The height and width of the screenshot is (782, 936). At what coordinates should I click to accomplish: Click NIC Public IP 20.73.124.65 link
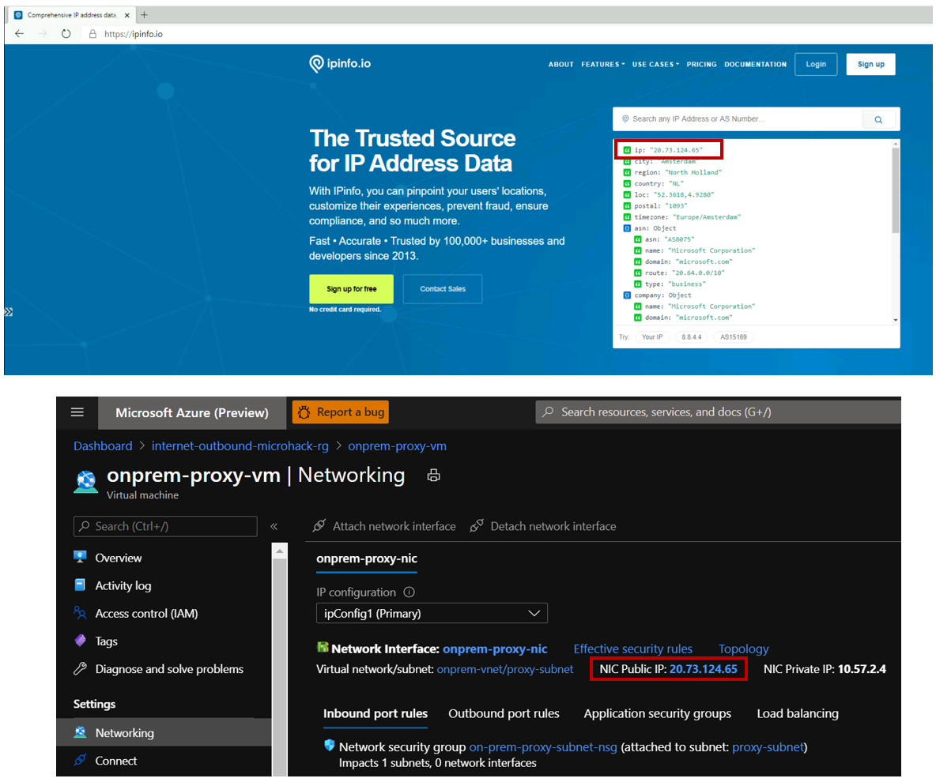click(x=704, y=669)
